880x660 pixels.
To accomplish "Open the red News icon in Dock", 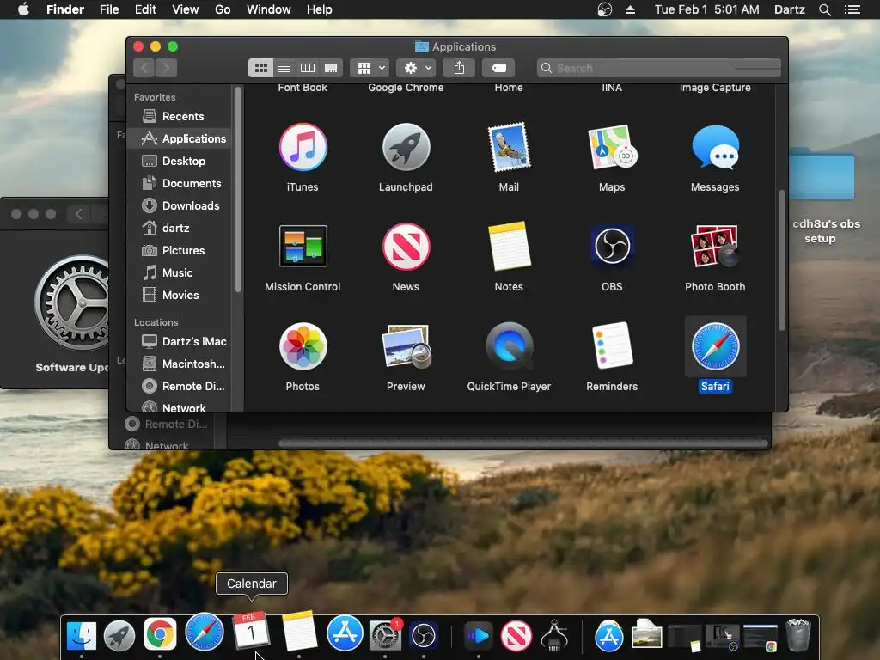I will pos(516,636).
